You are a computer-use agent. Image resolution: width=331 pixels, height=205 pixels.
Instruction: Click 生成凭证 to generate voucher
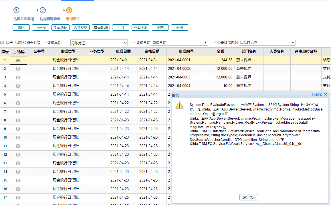(60, 28)
